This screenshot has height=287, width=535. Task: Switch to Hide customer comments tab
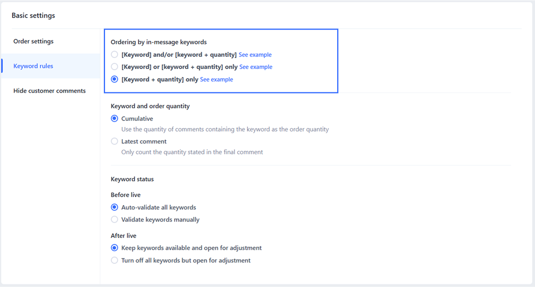coord(49,91)
